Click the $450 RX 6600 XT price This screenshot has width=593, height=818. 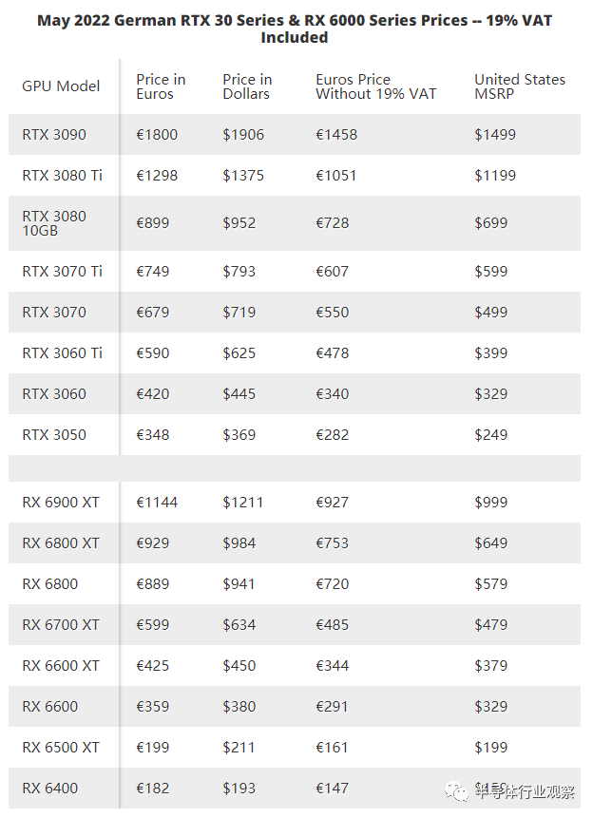[x=239, y=666]
